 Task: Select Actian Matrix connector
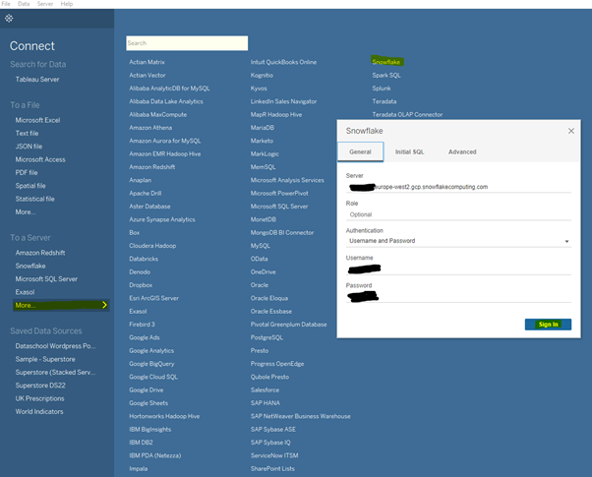(x=147, y=62)
